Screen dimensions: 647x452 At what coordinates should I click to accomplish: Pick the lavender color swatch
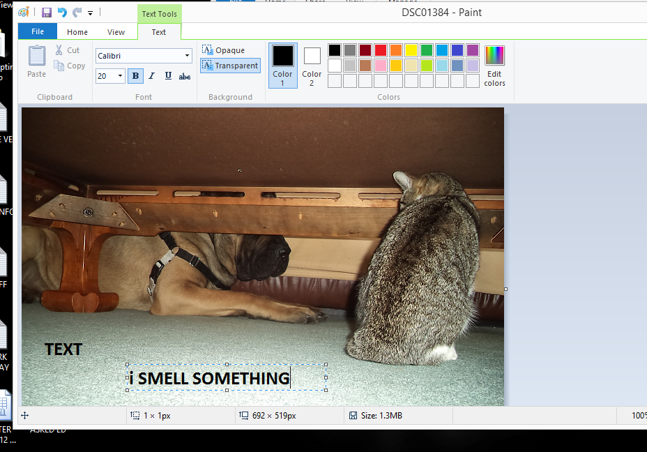[473, 66]
